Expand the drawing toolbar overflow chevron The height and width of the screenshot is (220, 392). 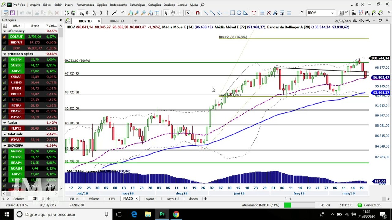pos(302,13)
